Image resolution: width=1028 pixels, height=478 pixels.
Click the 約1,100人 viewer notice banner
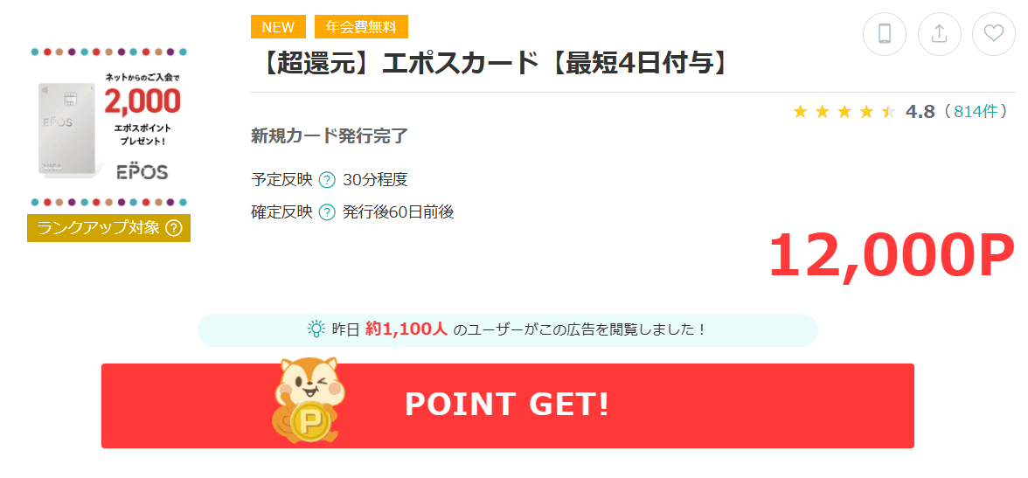[507, 329]
